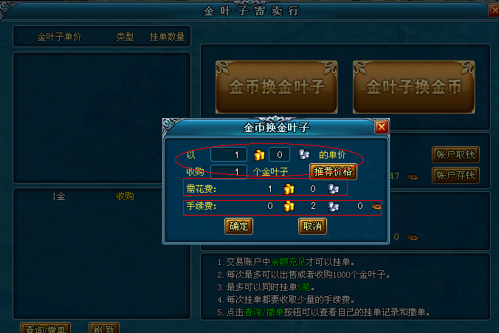Viewport: 499px width, 333px height.
Task: Select the 1金 收购 order row
Action: (102, 196)
